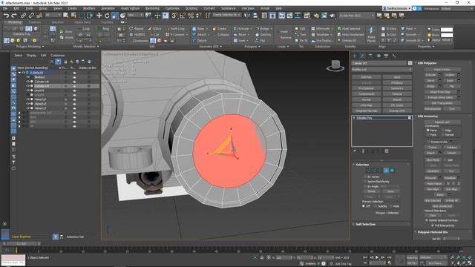Screen dimensions: 475x267
Task: Select the Normal constraint radio button
Action: click(443, 135)
